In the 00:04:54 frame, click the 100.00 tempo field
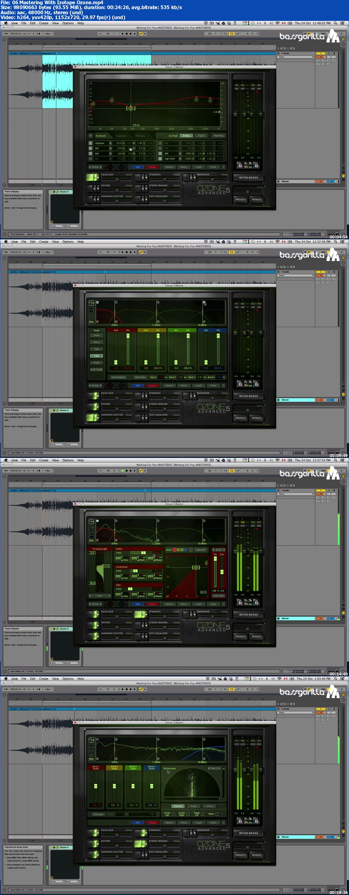Screen dimensions: 349x895 14,34
